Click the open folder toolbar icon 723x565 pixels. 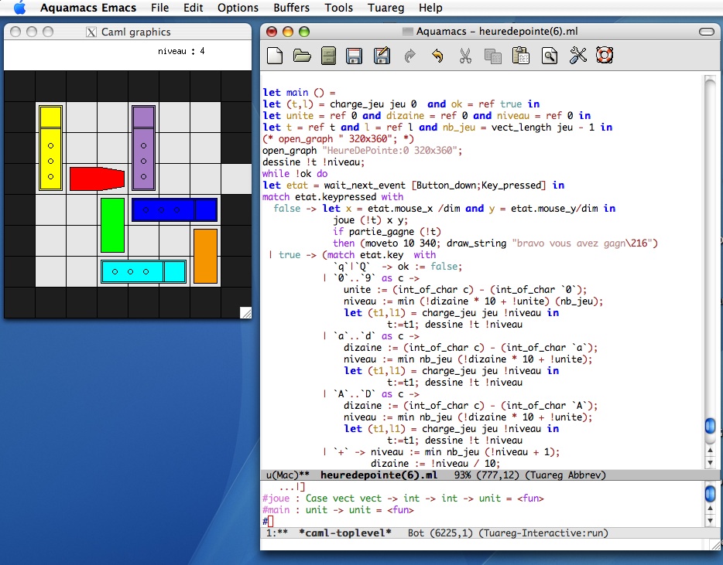point(302,56)
